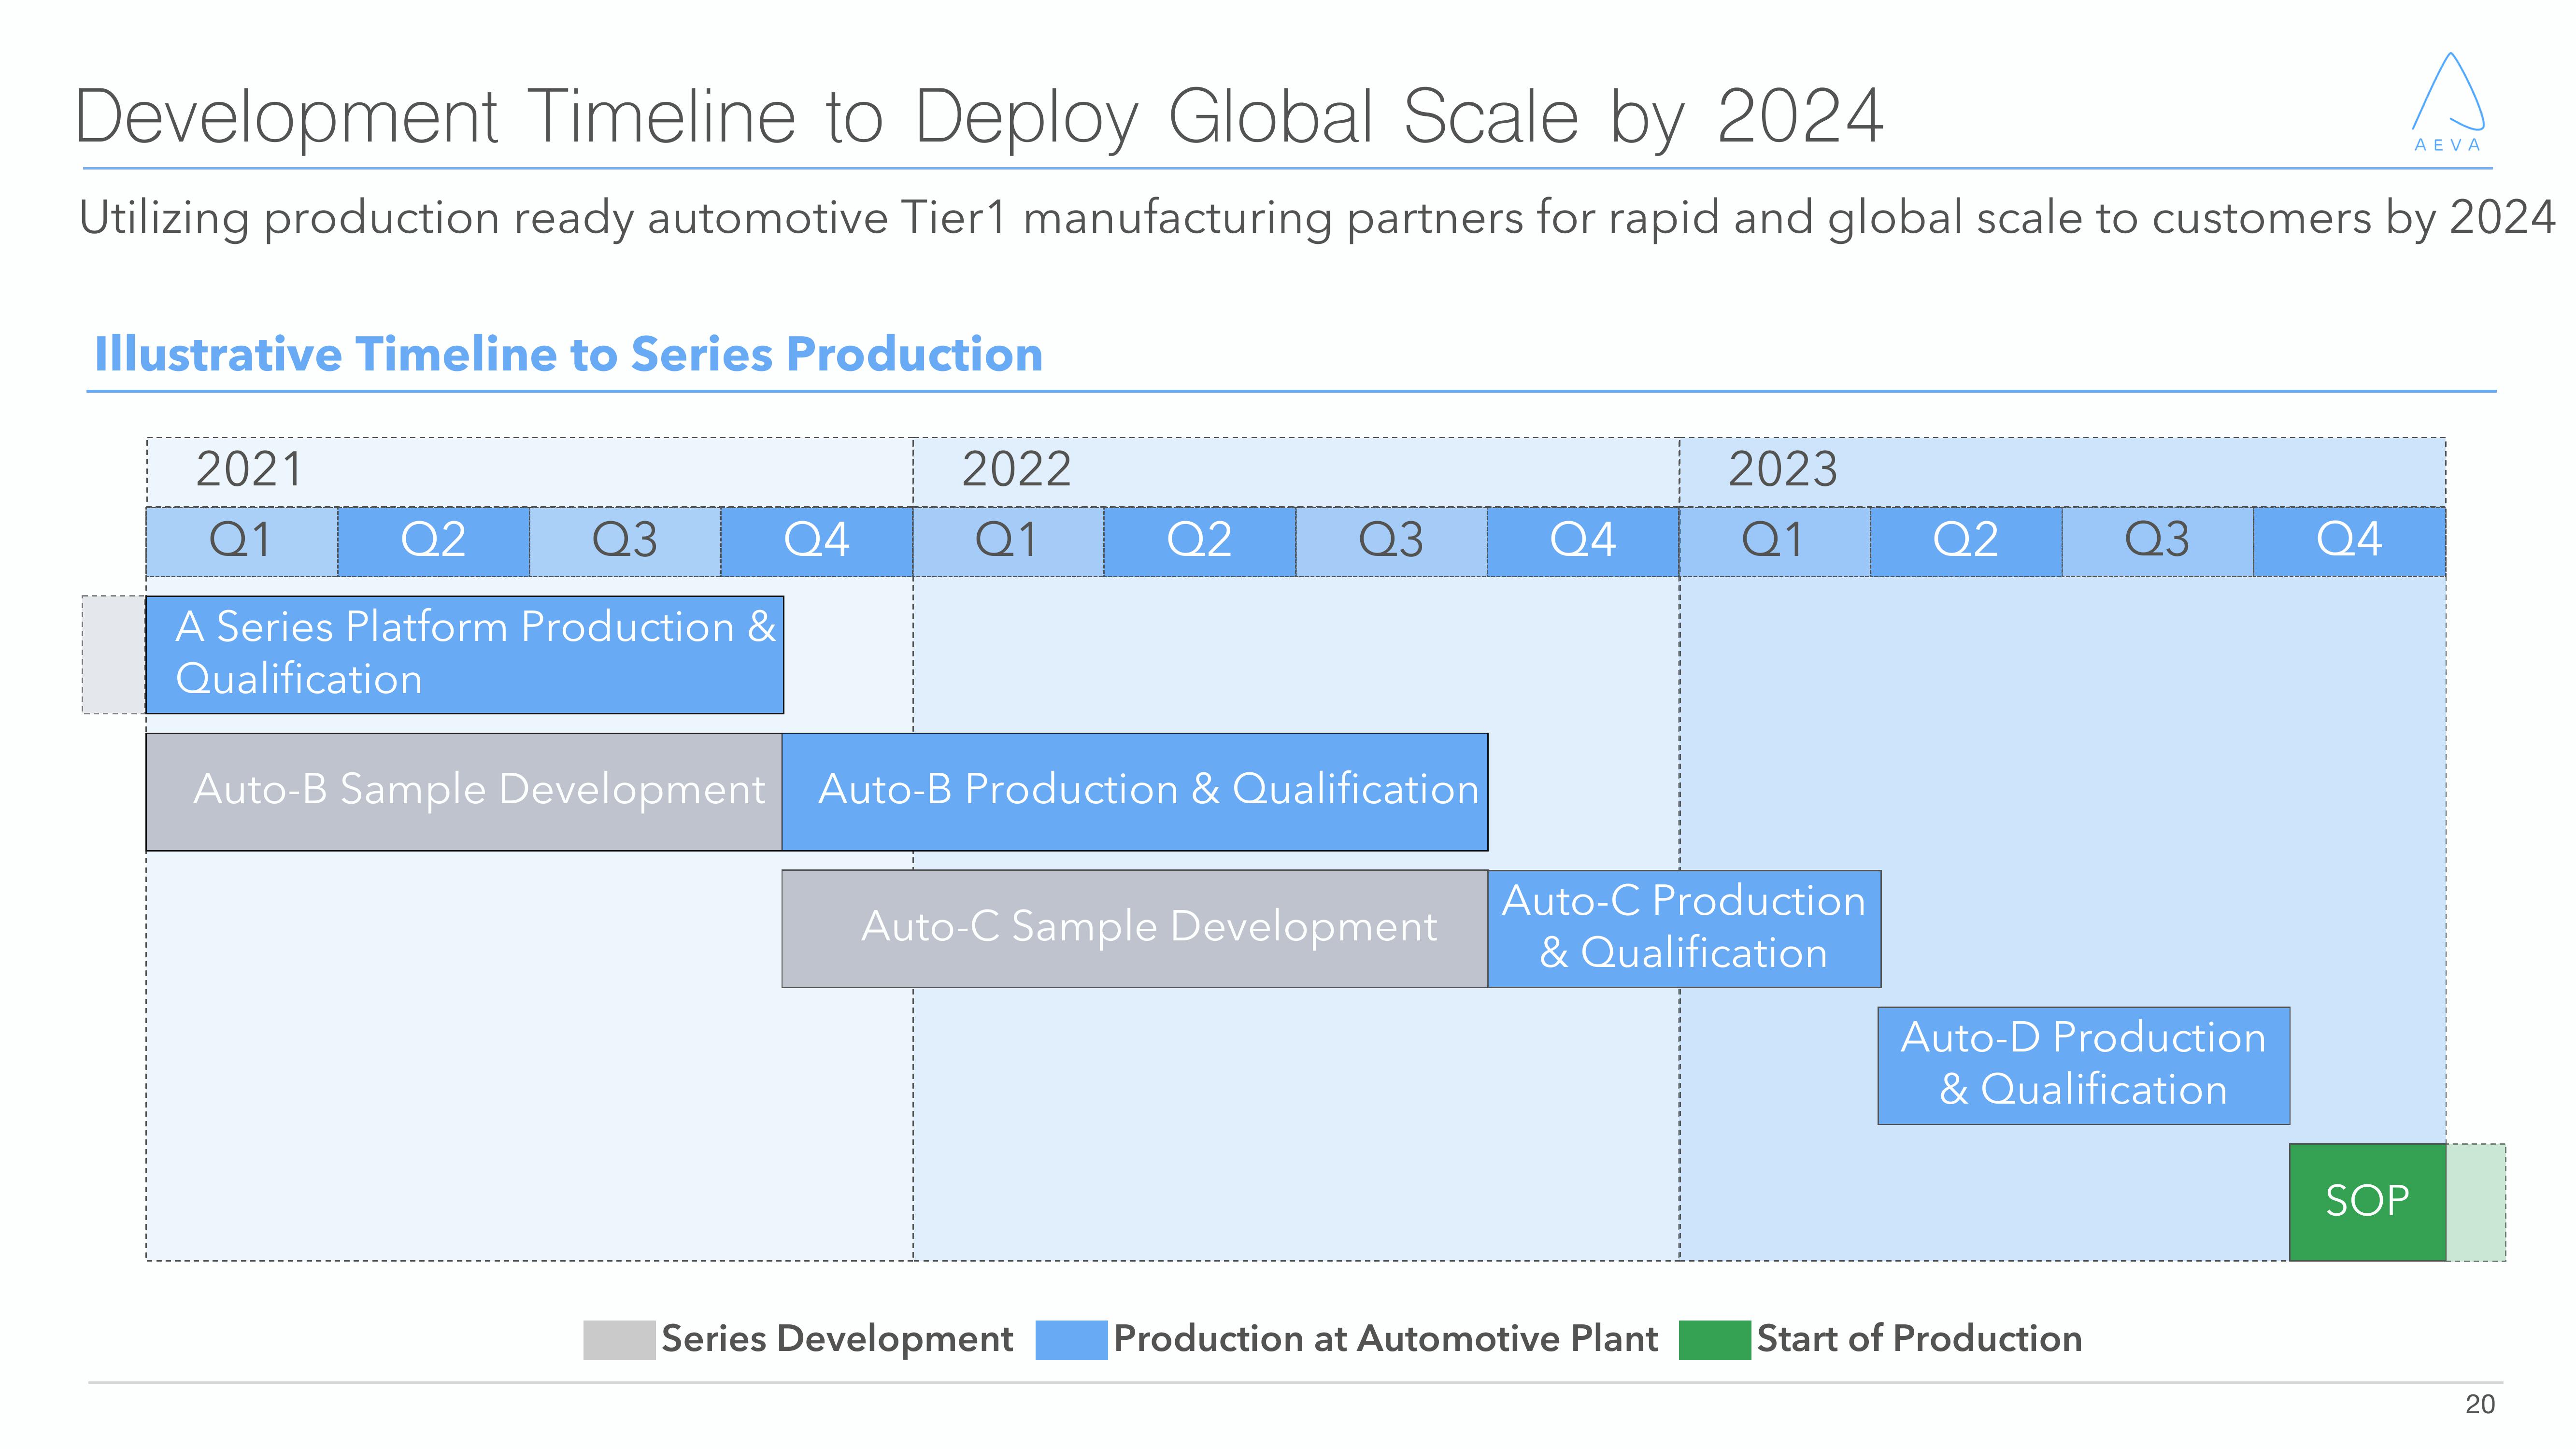Click the gray pre-2021 block beside A Series
2576x1449 pixels.
tap(114, 655)
